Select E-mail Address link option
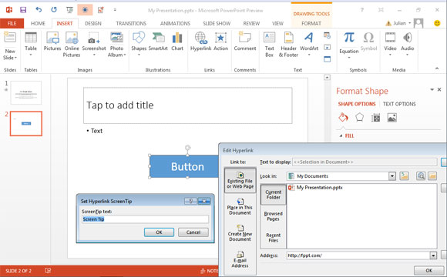The height and width of the screenshot is (277, 447). pyautogui.click(x=240, y=259)
